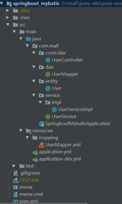Expand the test folder arrow
This screenshot has width=122, height=204.
pos(14,166)
